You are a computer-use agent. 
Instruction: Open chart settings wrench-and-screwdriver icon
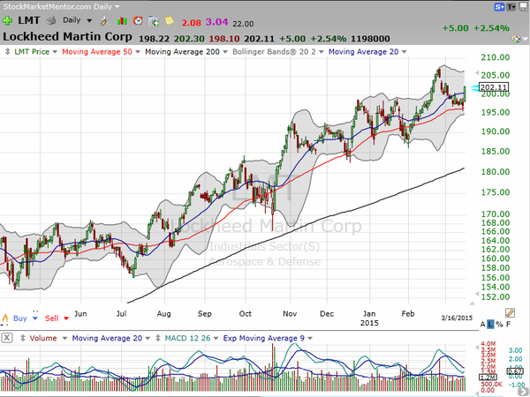pos(105,21)
